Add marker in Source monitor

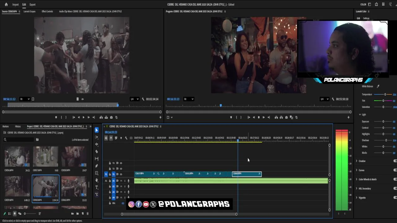click(56, 117)
